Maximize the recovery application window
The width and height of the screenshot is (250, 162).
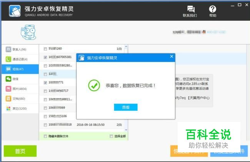pyautogui.click(x=240, y=5)
